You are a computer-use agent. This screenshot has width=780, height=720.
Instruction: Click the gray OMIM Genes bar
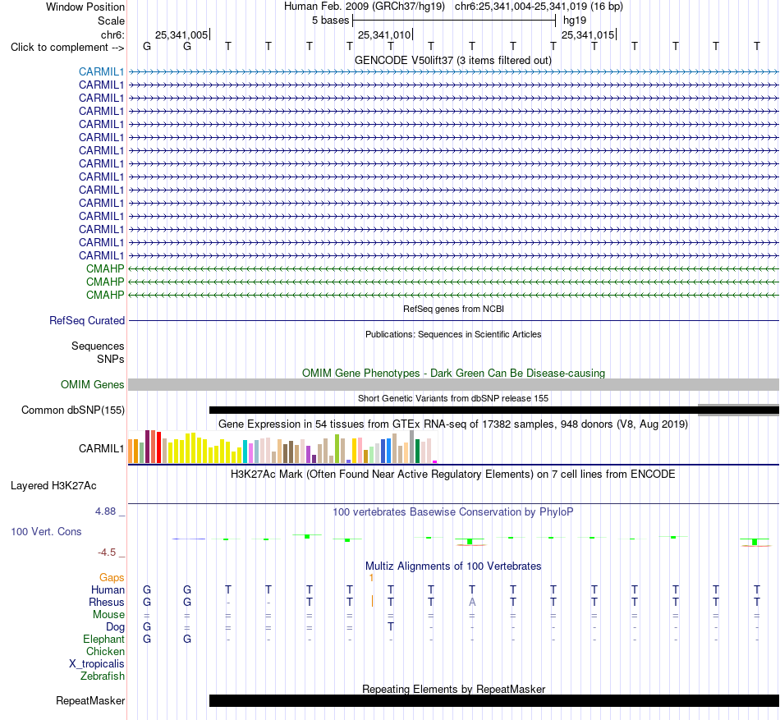[x=454, y=384]
